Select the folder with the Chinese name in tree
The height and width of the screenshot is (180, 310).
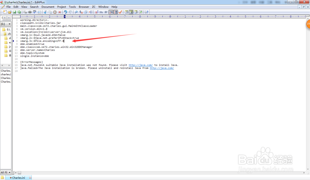[8, 55]
